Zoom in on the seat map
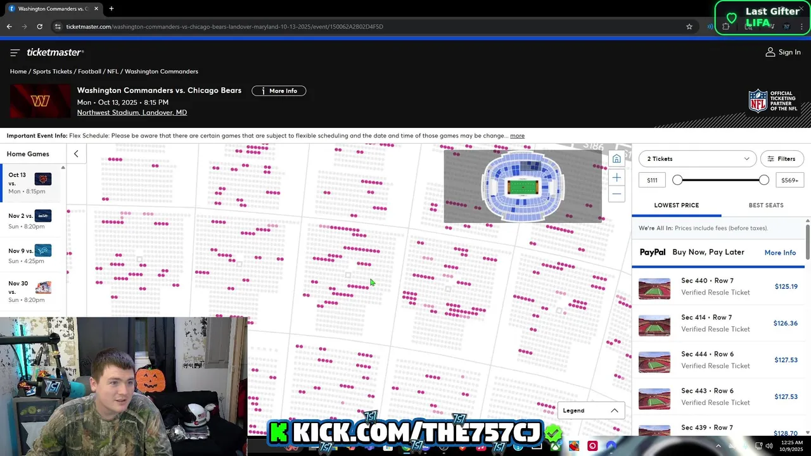Image resolution: width=811 pixels, height=456 pixels. [616, 178]
